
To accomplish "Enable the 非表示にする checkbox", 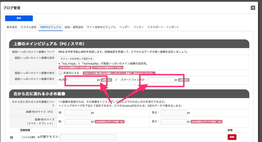I will (60, 73).
